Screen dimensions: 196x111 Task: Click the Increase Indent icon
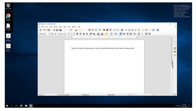(146, 34)
